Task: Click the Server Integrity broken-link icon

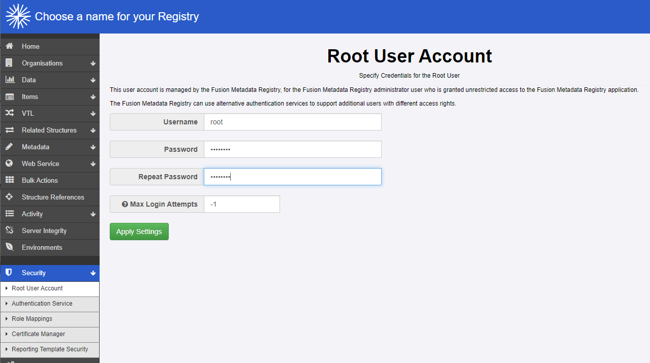Action: point(9,230)
